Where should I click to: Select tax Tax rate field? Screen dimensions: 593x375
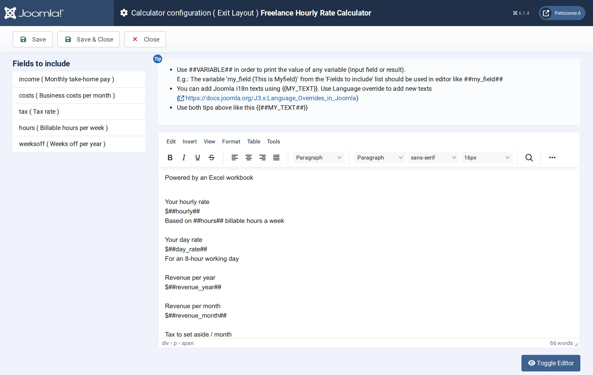pos(79,112)
